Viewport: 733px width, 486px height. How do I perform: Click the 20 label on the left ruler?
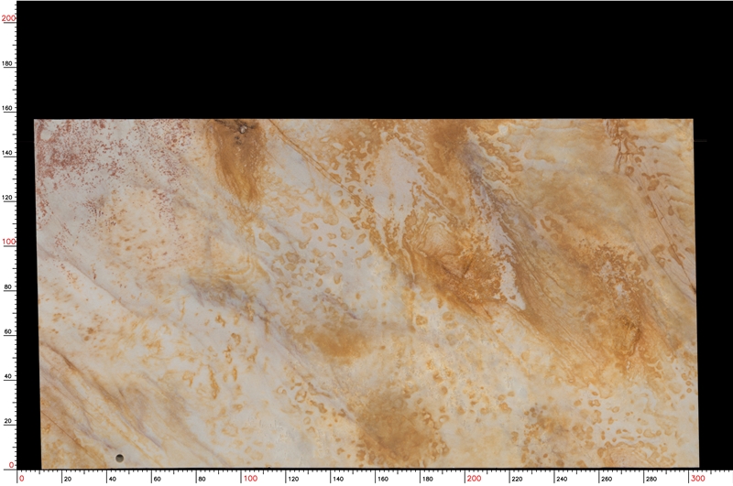click(7, 421)
